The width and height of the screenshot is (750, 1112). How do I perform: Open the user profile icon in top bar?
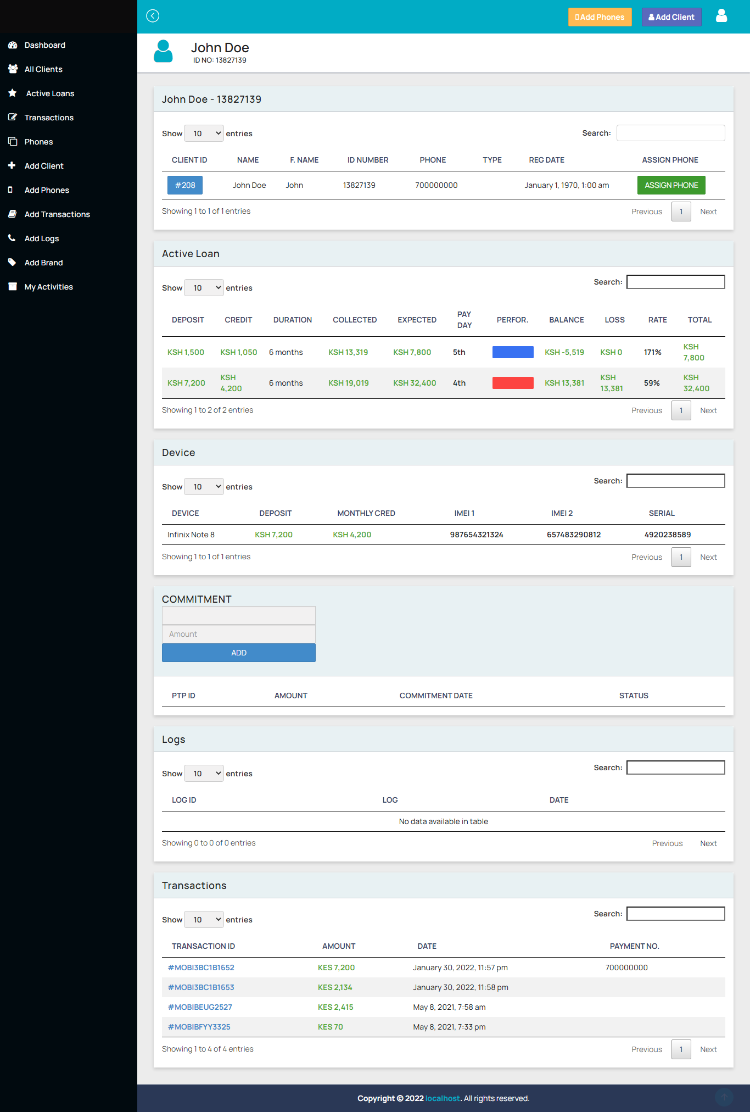[721, 16]
